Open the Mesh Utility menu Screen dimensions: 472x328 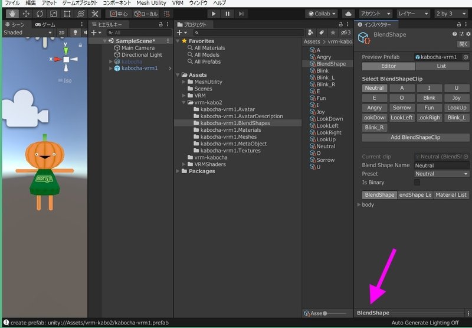(151, 3)
